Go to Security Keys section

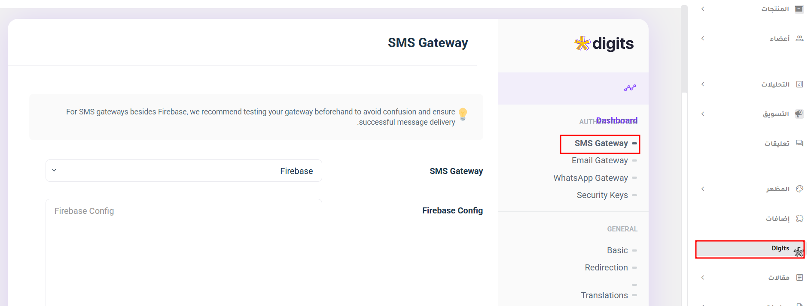[x=602, y=195]
